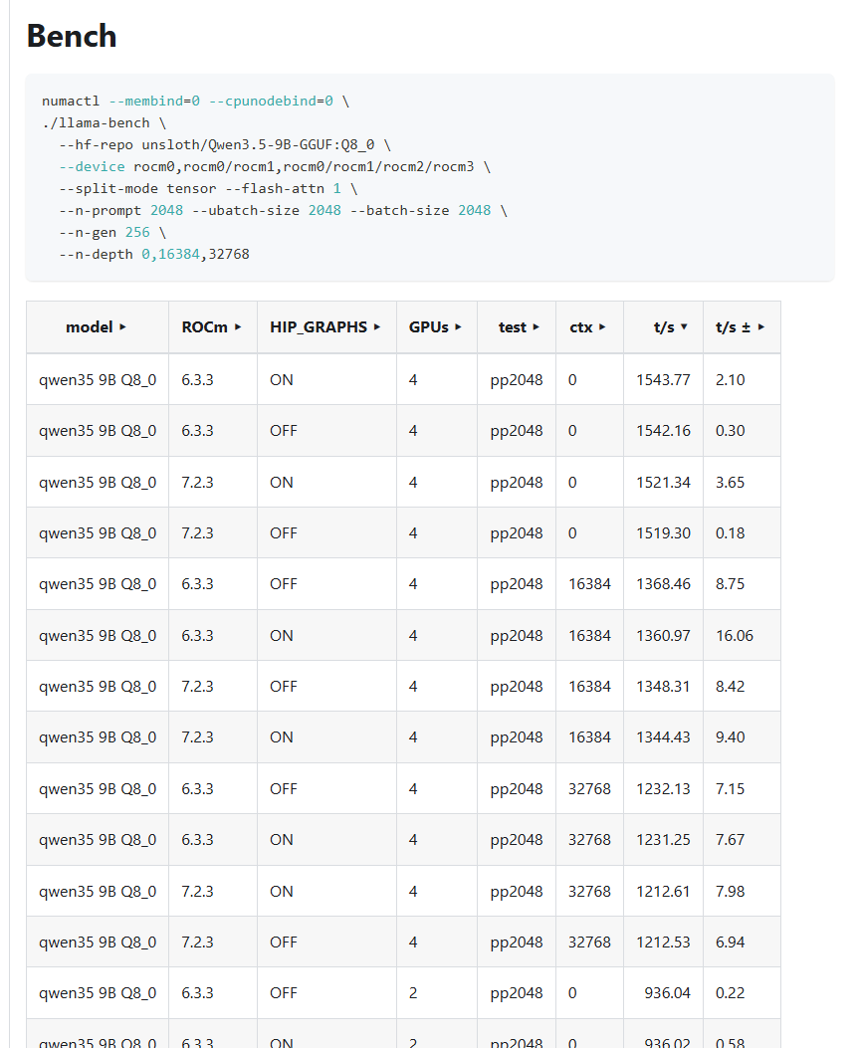Click the t/s value 1348.31
This screenshot has width=859, height=1048.
click(663, 686)
